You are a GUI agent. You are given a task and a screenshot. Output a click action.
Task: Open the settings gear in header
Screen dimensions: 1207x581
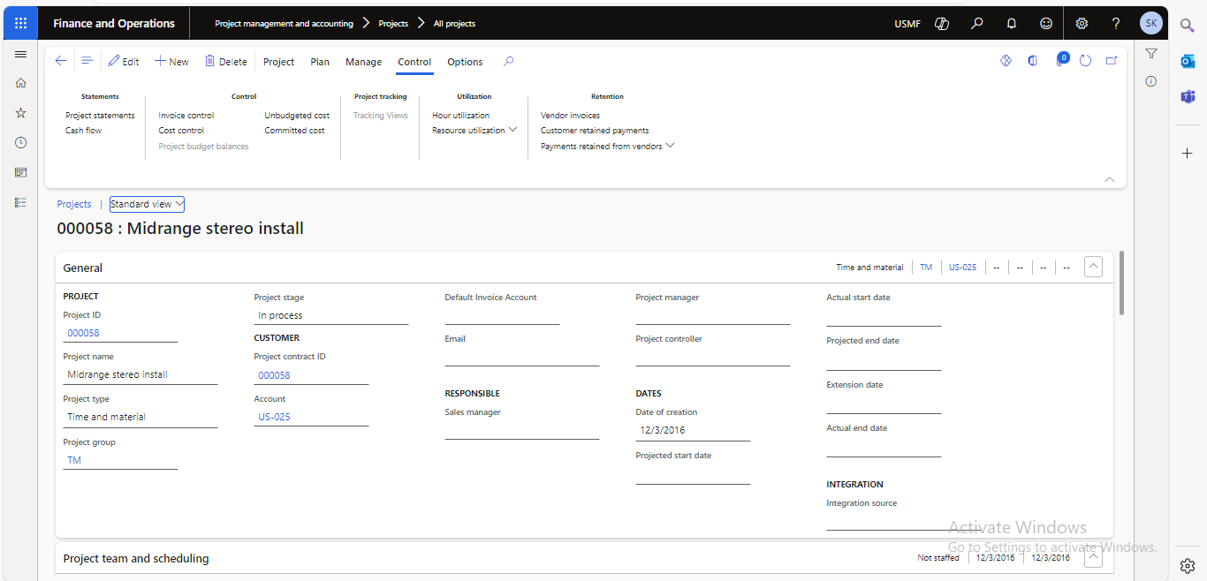tap(1082, 24)
